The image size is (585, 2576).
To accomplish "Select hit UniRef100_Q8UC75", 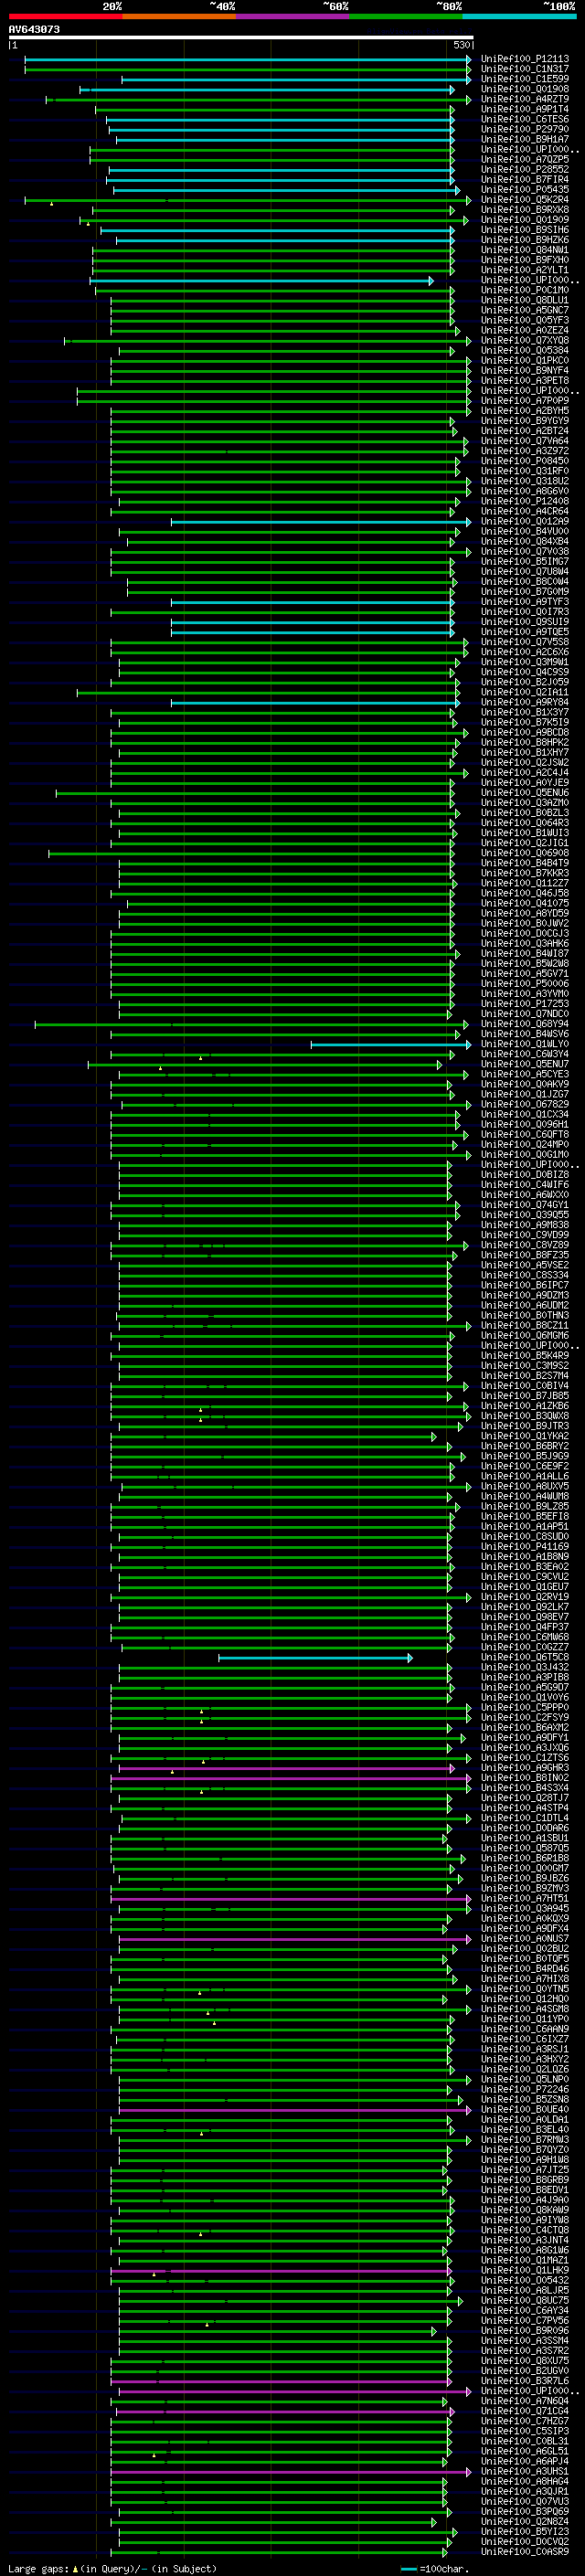I will 525,2300.
